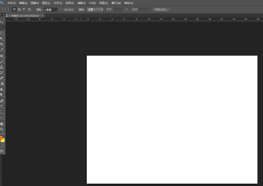Select the Eraser tool
The height and width of the screenshot is (186, 263).
2,78
